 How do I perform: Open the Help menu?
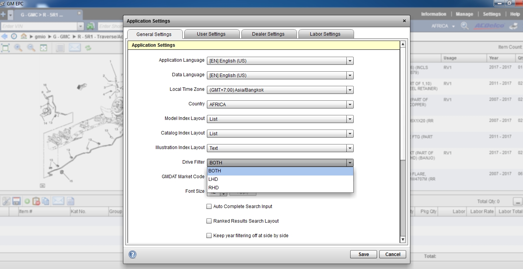[x=515, y=14]
